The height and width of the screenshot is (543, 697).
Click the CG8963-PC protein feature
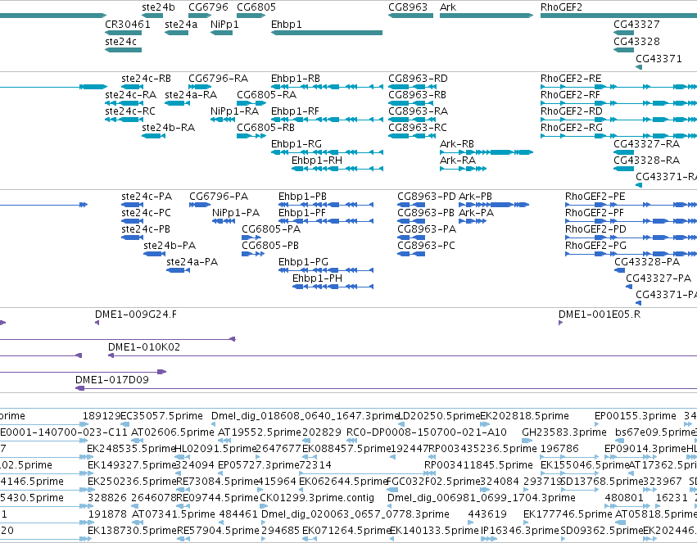point(411,254)
